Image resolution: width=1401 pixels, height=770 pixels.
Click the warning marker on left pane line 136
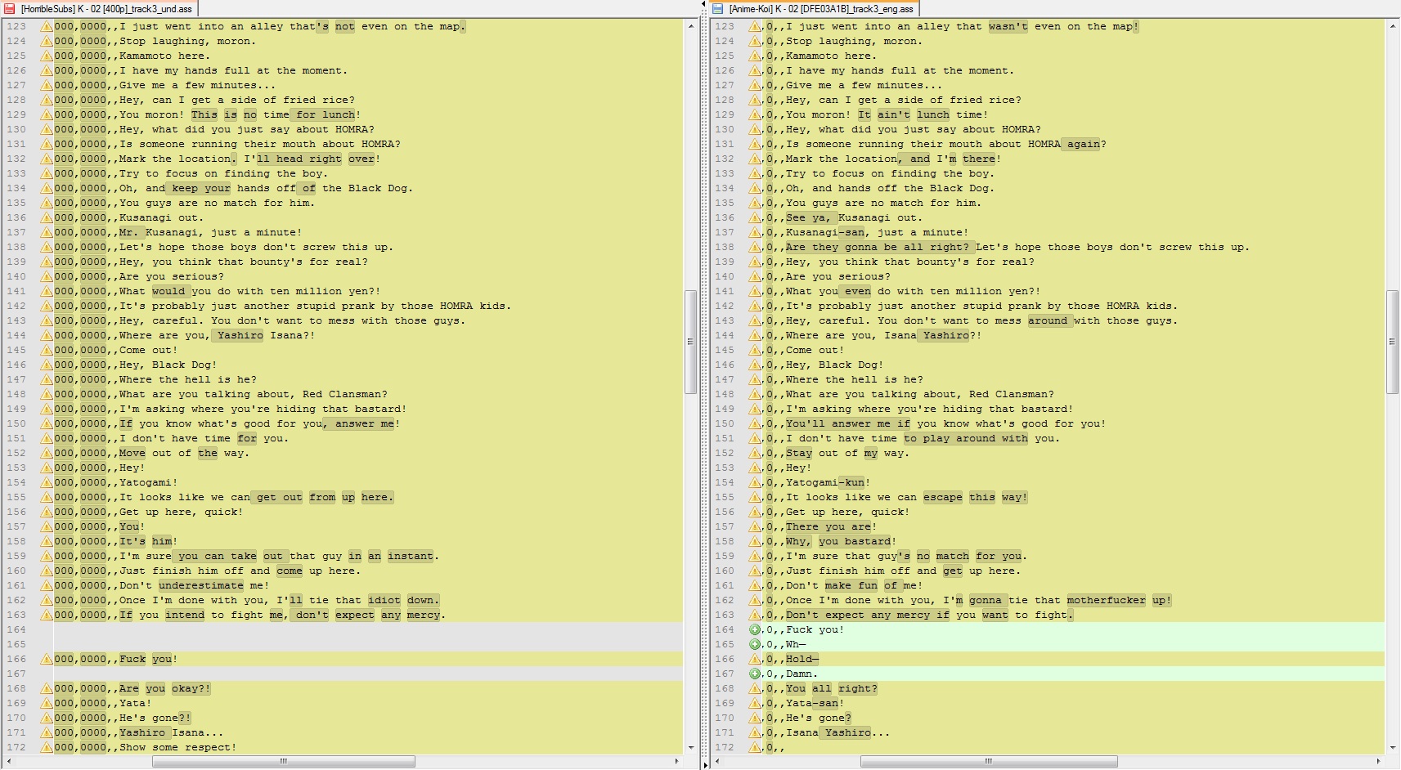pyautogui.click(x=47, y=217)
